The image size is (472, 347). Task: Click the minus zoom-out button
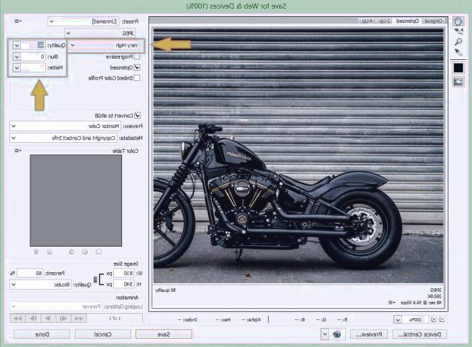point(442,319)
